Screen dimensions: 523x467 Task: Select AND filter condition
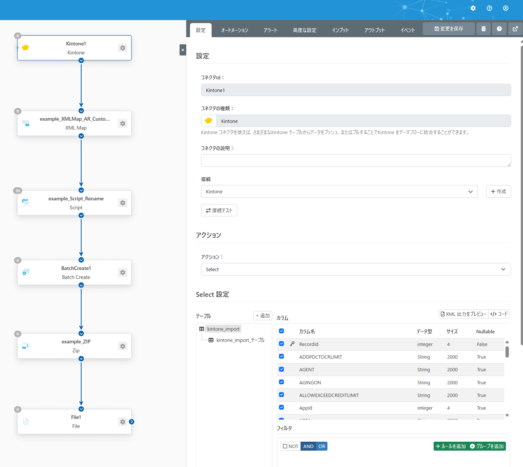[x=308, y=446]
